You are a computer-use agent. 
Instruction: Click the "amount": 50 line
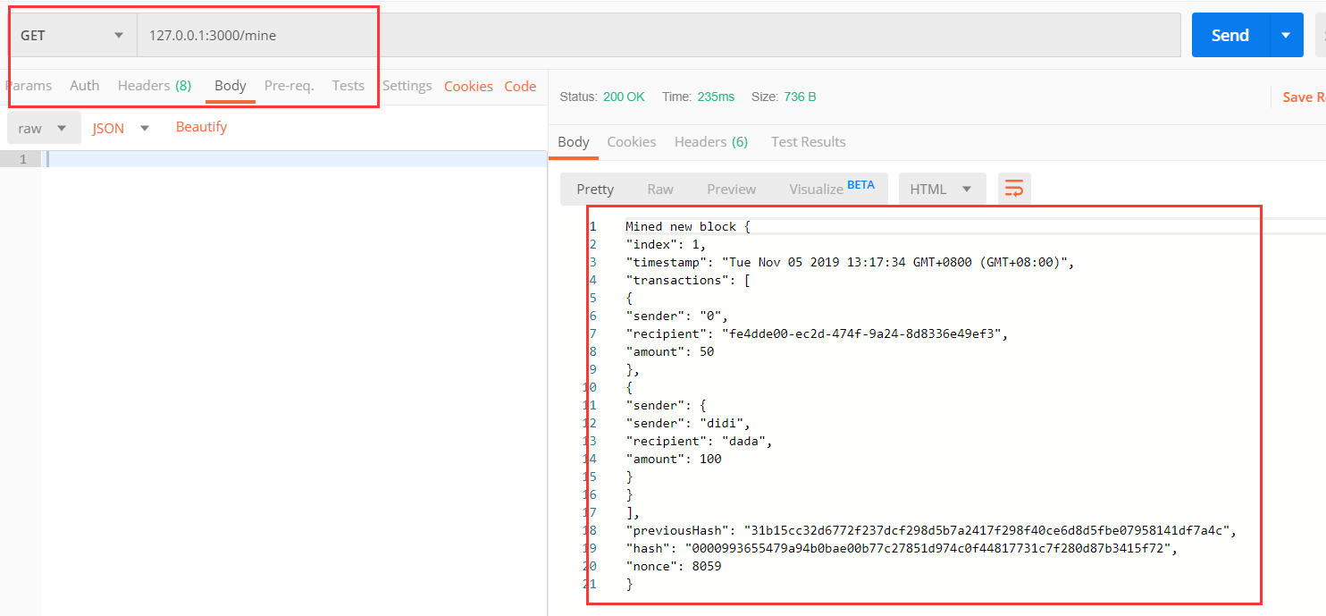tap(669, 352)
